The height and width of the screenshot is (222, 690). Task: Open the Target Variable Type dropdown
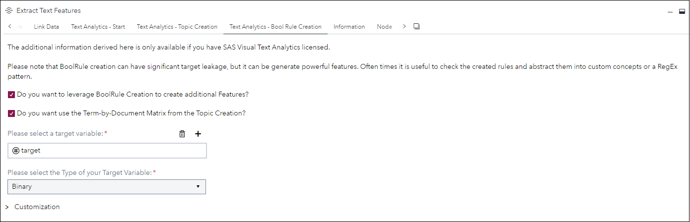click(107, 186)
